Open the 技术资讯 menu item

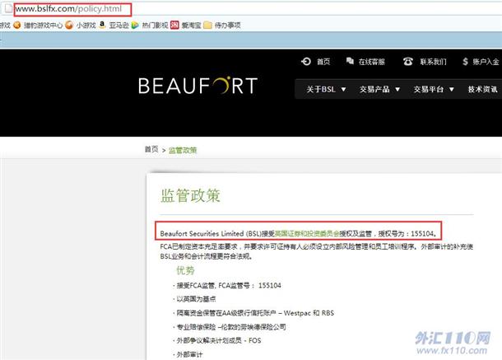pos(483,89)
